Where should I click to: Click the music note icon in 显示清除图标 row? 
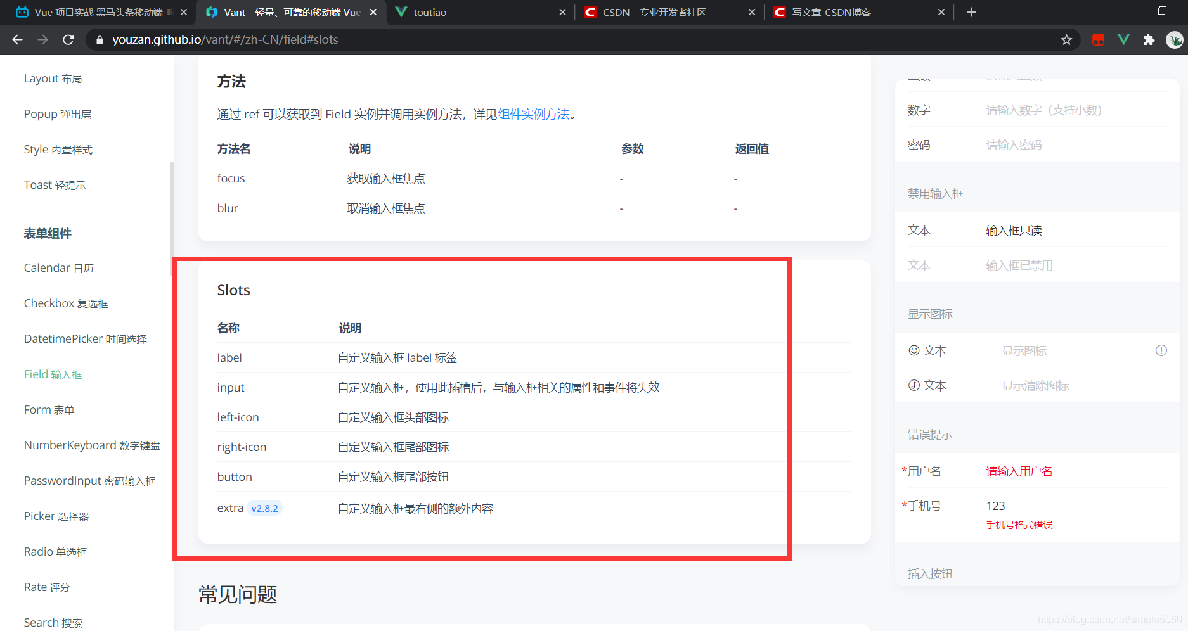click(x=913, y=385)
